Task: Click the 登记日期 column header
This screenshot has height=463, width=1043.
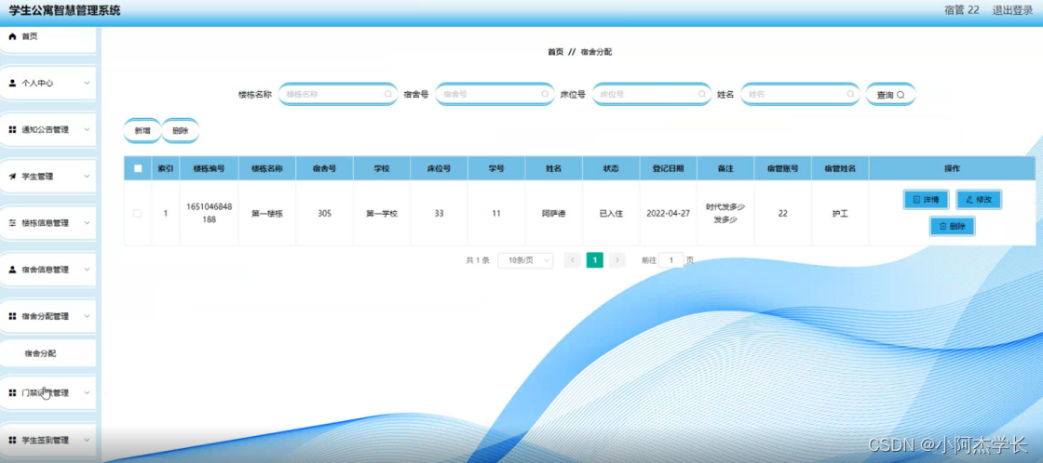Action: (x=669, y=168)
